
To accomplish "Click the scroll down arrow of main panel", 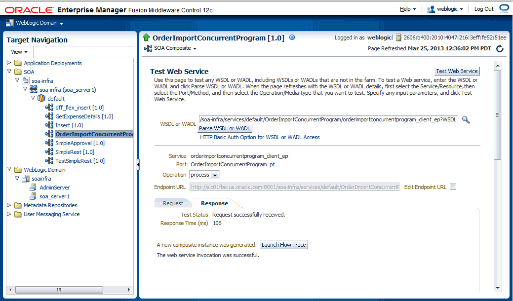I will pyautogui.click(x=498, y=288).
